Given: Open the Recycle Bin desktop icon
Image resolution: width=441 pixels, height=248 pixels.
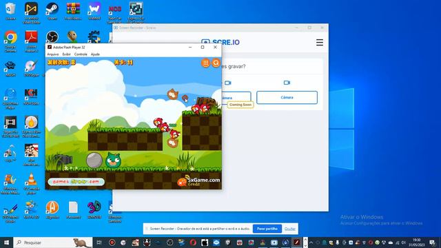Looking at the screenshot, I should [10, 11].
